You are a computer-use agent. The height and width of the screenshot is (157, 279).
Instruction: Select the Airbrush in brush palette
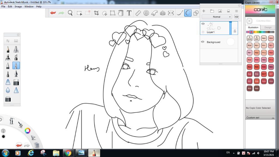point(16,49)
